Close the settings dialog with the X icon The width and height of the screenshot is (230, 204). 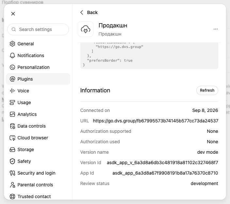[x=13, y=14]
